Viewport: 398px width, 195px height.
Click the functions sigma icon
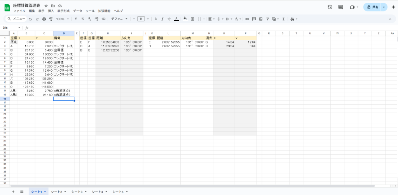(x=283, y=19)
